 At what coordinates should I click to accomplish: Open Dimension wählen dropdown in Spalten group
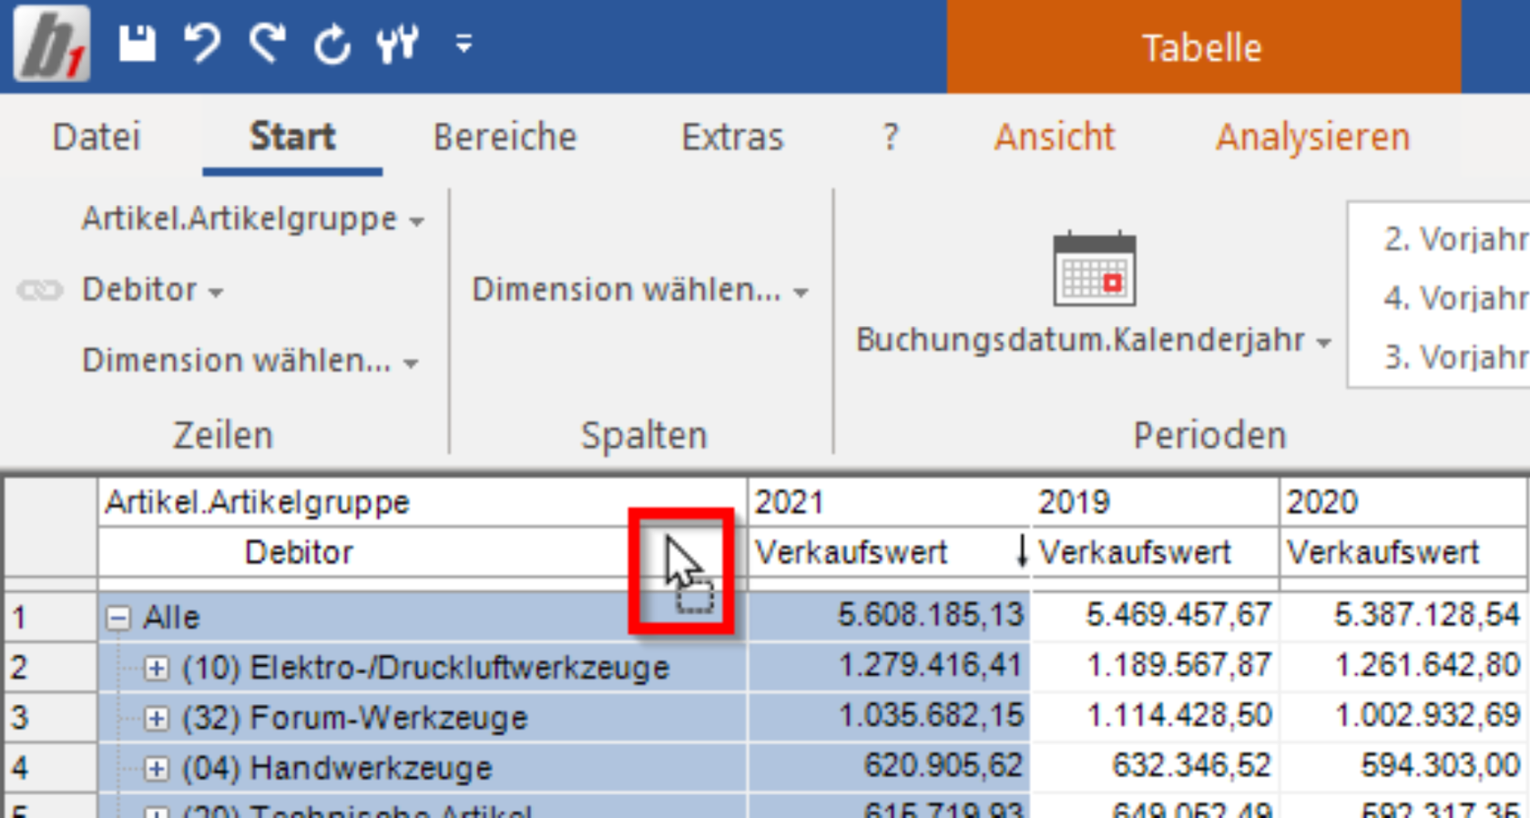[x=640, y=291]
